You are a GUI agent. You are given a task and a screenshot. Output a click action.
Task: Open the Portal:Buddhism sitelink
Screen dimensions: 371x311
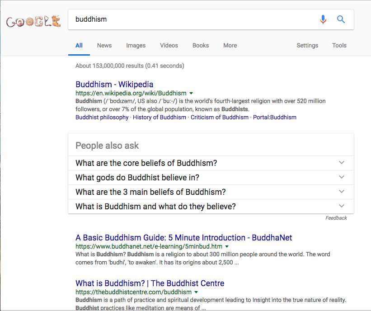(275, 118)
